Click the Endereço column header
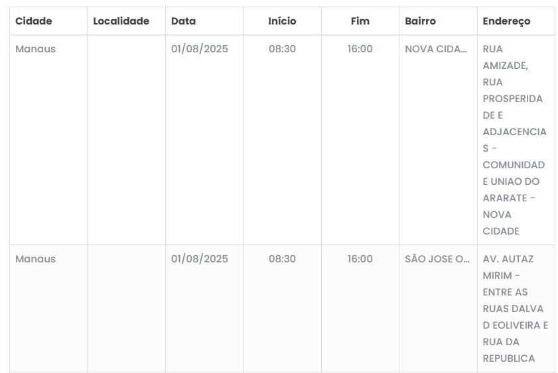Image resolution: width=558 pixels, height=373 pixels. coord(507,21)
